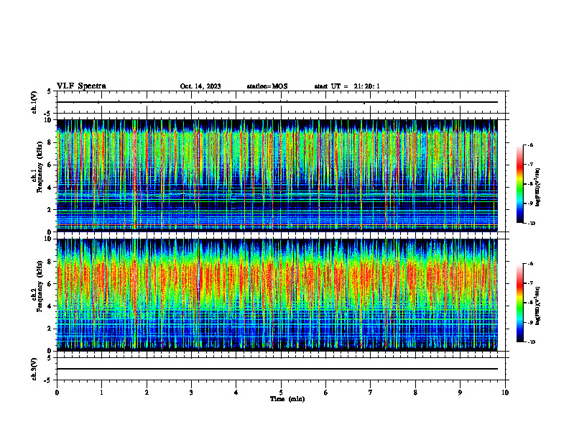Click the "-5" tick on ch.3(V) axis

(x=48, y=380)
